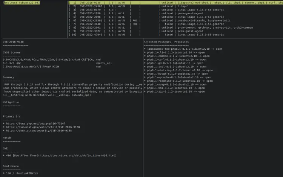Click the Affected Packages, Processes heading
This screenshot has height=177, width=283.
pyautogui.click(x=166, y=42)
